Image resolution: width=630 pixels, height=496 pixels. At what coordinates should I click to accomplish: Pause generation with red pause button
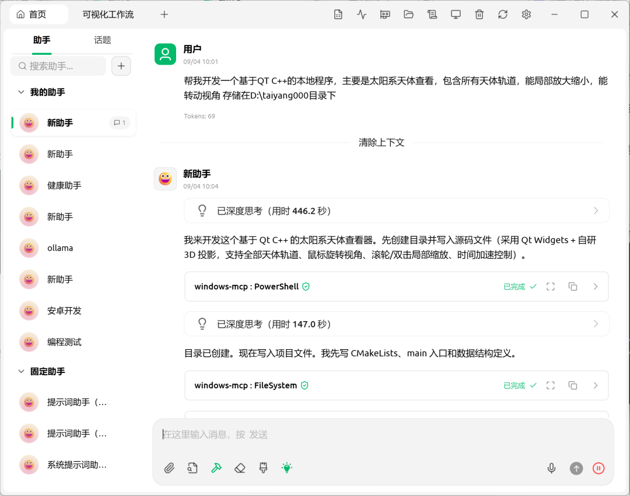[x=598, y=468]
